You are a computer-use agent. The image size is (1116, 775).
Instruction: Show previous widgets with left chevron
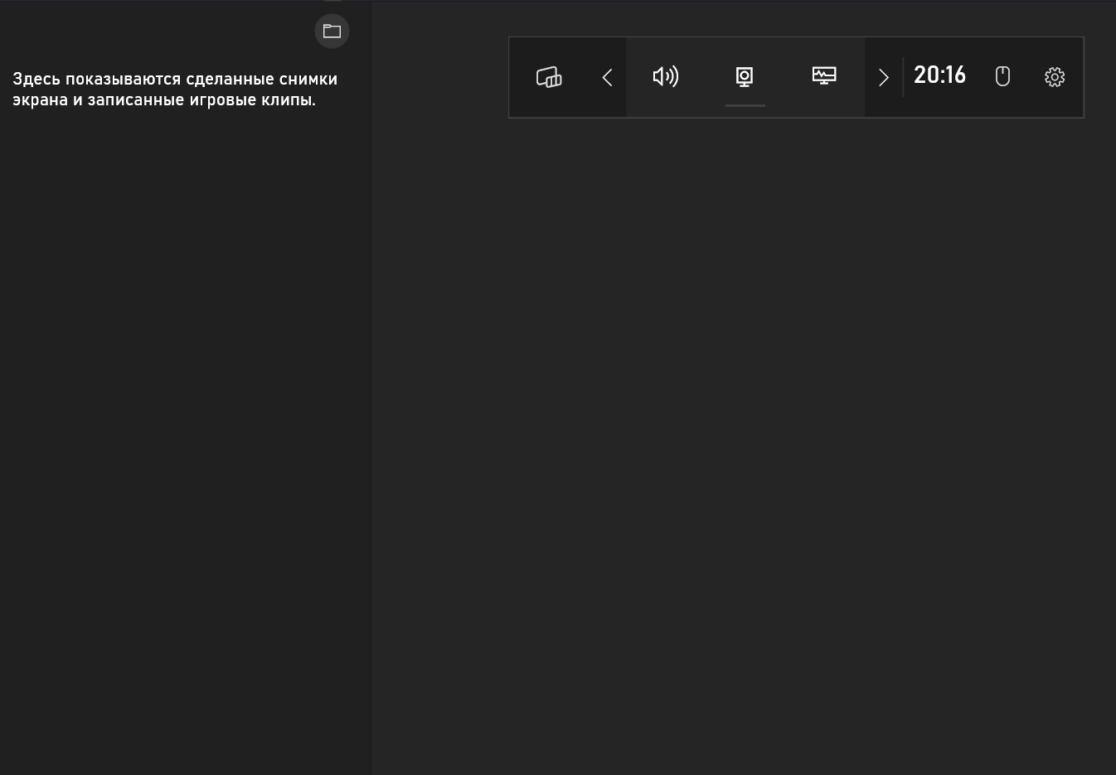607,77
